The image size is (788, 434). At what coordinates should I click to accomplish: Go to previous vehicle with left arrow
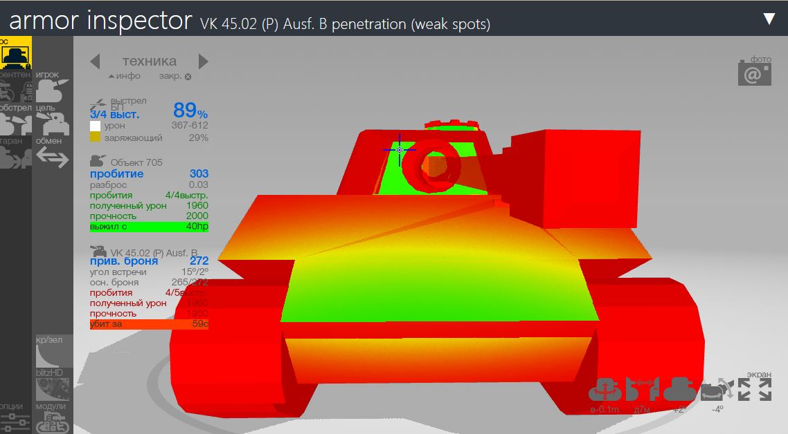coord(95,62)
